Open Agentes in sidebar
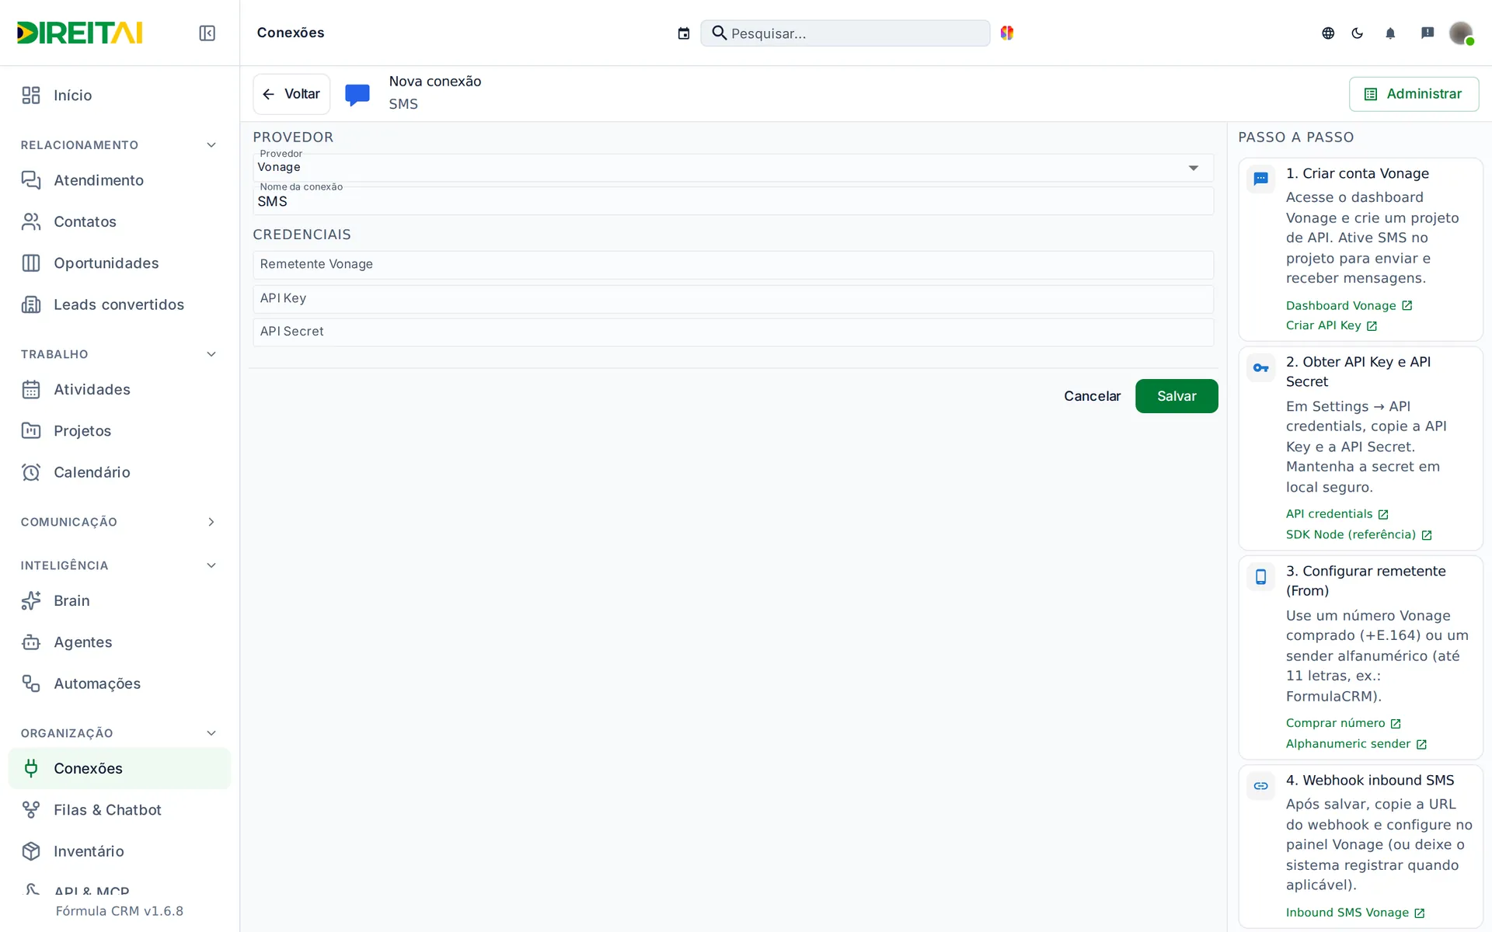Screen dimensions: 1492x932 click(x=120, y=642)
